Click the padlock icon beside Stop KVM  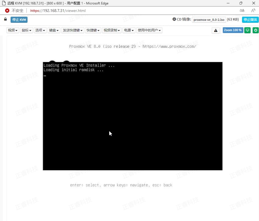pos(6,19)
